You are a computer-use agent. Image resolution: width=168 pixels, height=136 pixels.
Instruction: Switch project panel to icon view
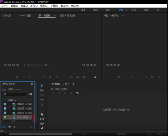coord(10,127)
